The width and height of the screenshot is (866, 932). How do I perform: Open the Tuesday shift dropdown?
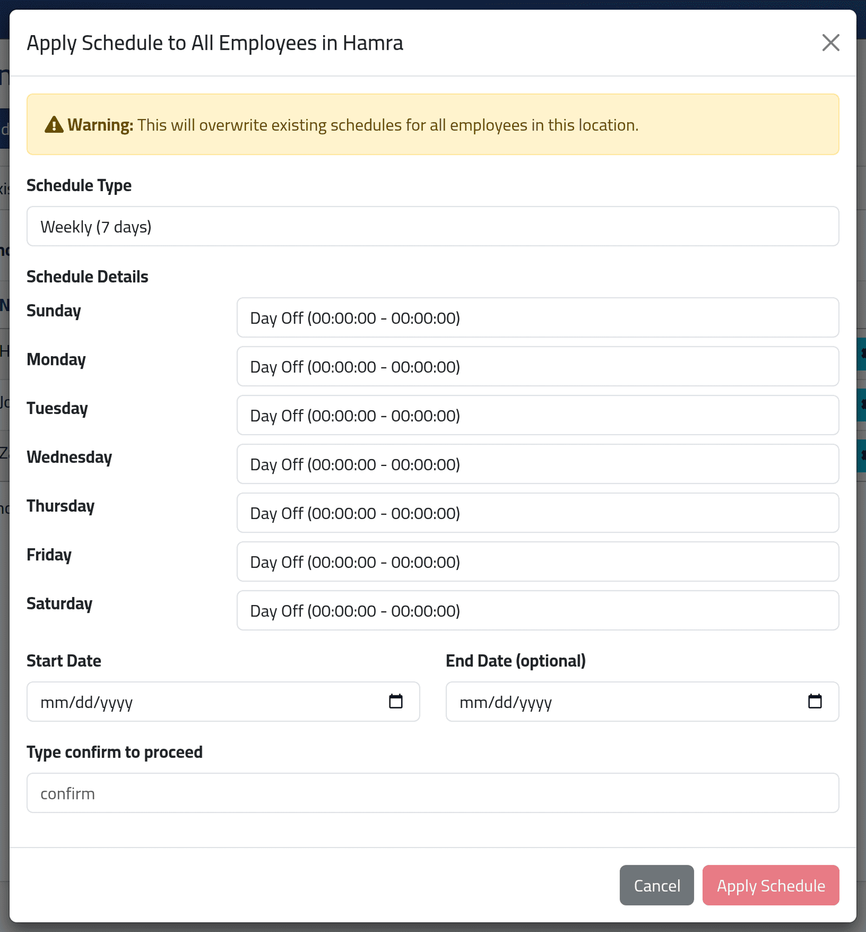click(537, 415)
